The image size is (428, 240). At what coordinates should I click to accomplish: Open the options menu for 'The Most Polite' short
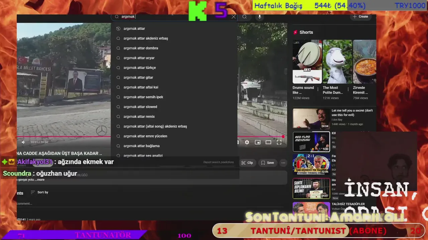(x=348, y=89)
